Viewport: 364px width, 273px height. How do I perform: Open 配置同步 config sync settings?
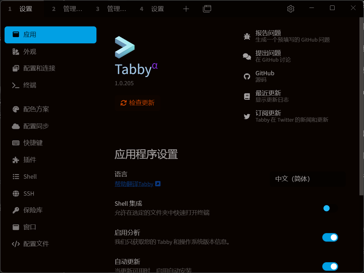coord(50,126)
